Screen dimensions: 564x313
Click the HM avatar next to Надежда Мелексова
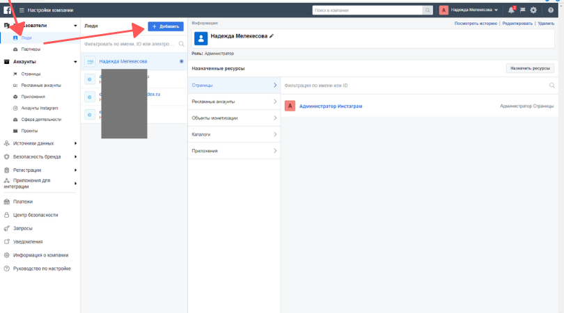click(90, 61)
